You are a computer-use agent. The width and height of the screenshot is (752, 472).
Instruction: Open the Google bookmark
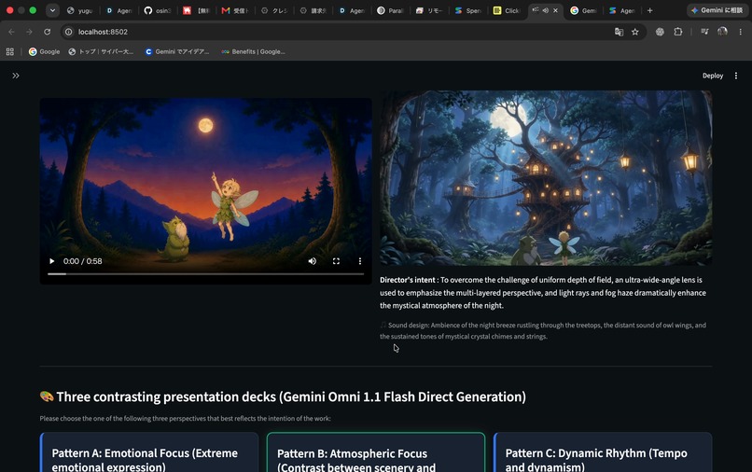click(44, 52)
